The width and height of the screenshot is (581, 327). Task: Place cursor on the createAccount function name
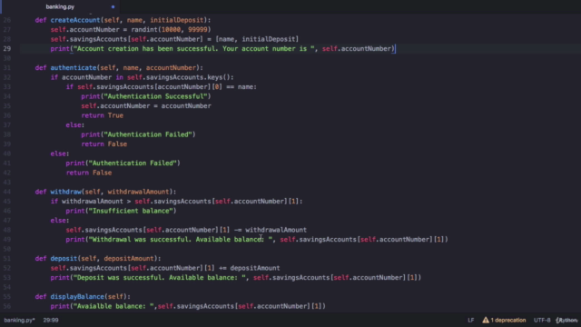point(75,20)
